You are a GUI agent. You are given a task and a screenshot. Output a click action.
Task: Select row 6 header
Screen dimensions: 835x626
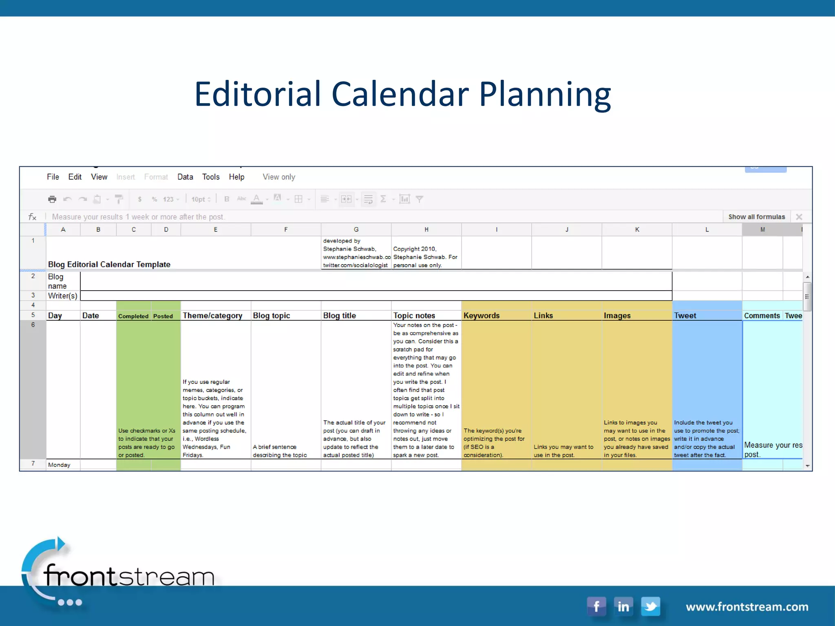click(x=33, y=390)
